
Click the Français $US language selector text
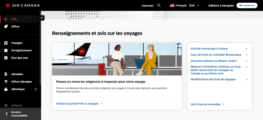click(x=185, y=6)
